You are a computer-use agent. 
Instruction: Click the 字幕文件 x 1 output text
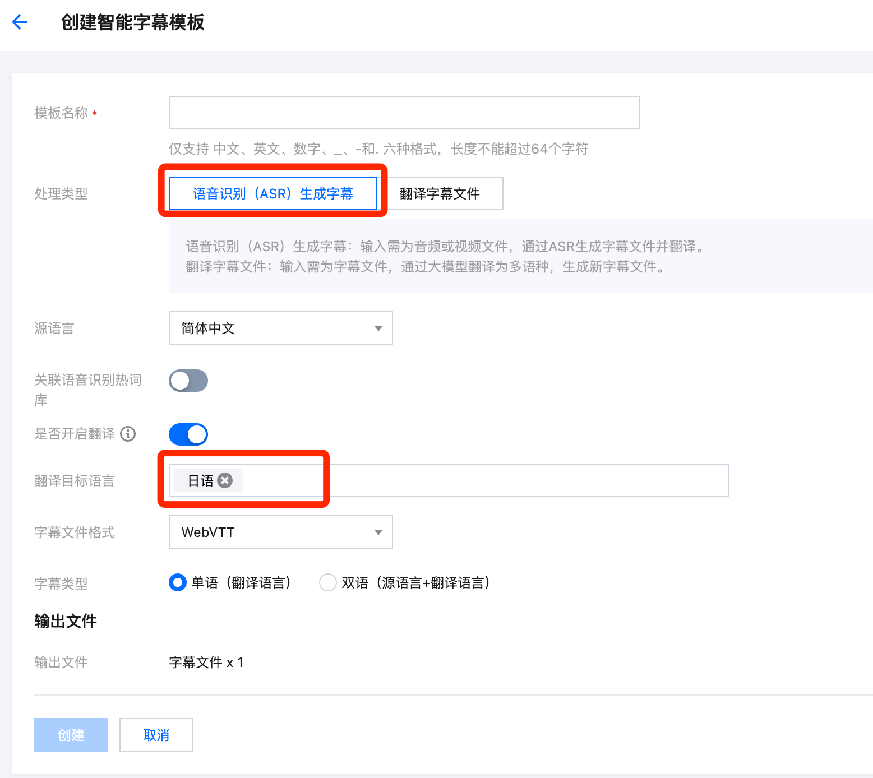click(x=206, y=663)
